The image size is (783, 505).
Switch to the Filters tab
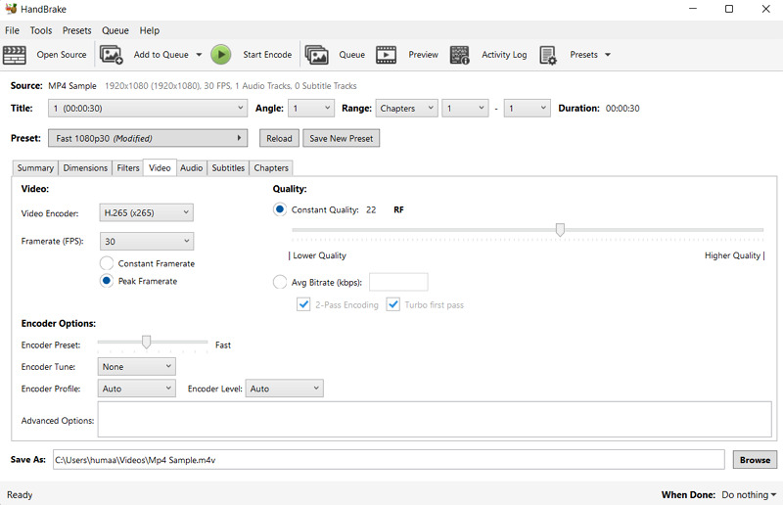click(x=128, y=167)
